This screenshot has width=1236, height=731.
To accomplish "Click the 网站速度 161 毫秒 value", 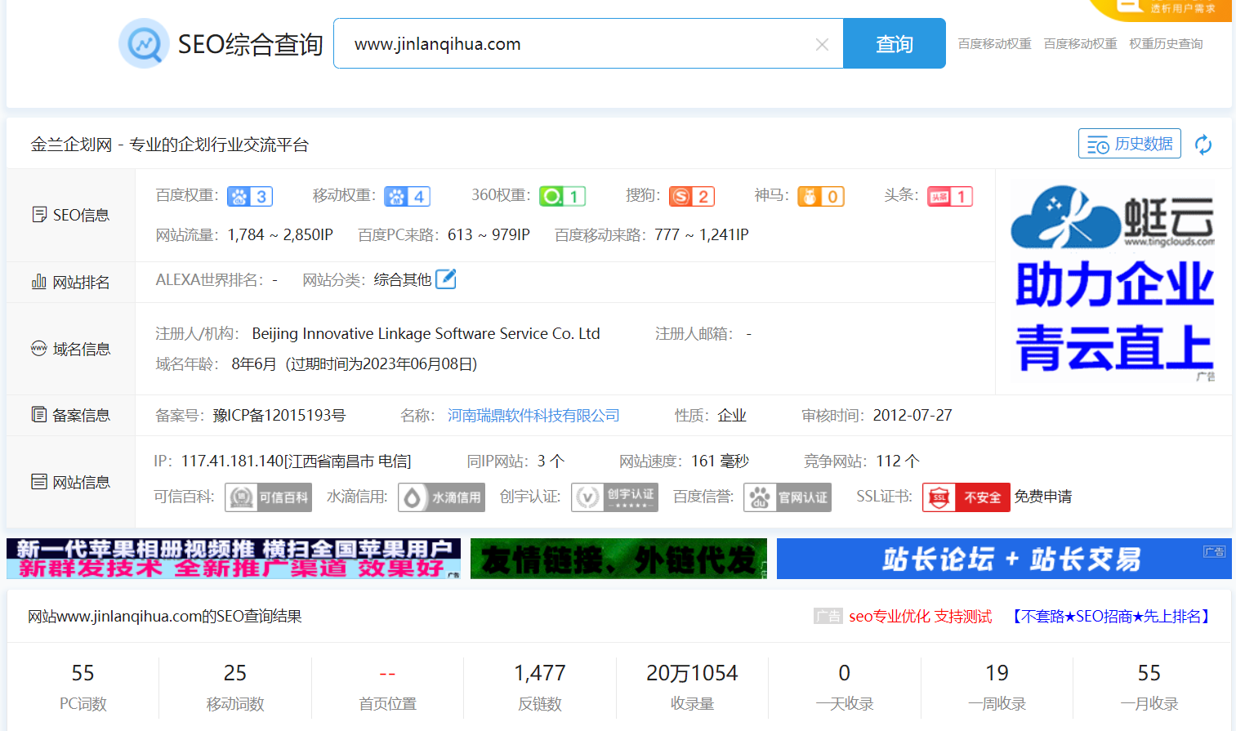I will point(720,461).
